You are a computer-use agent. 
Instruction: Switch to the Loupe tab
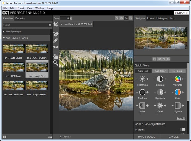(x=151, y=18)
